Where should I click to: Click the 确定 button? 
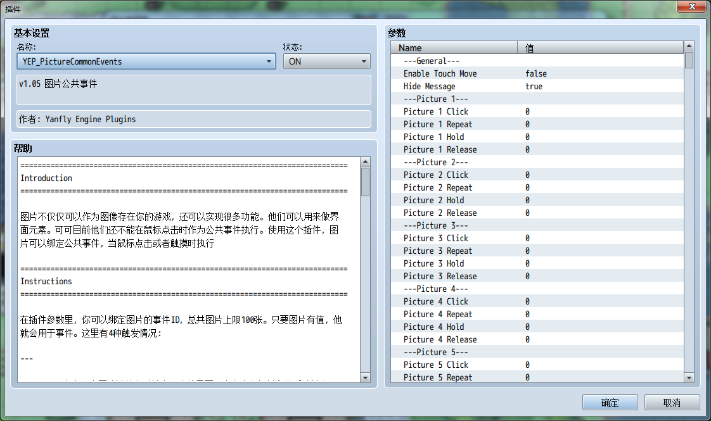[x=610, y=403]
